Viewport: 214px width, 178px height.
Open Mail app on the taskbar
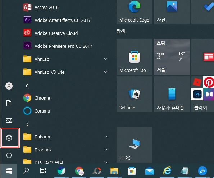pyautogui.click(x=150, y=171)
